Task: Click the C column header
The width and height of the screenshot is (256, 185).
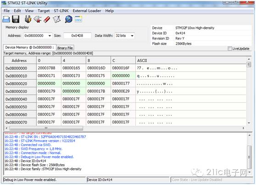Action: (123, 61)
